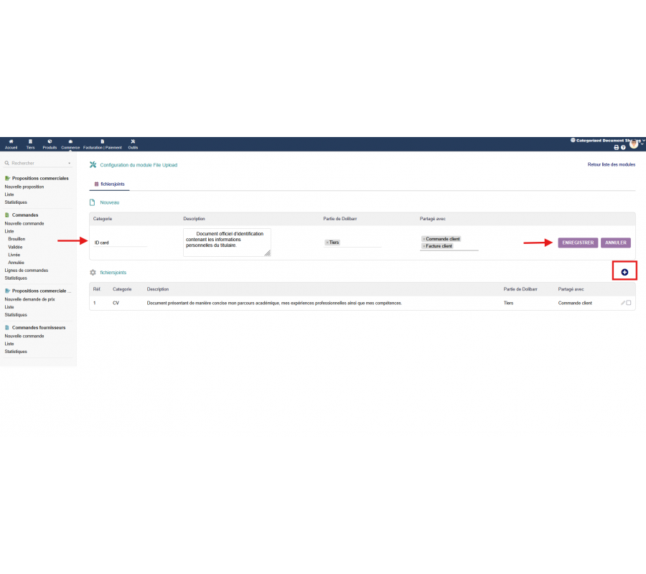Go to the Tiers module
Image resolution: width=646 pixels, height=574 pixels.
(30, 143)
